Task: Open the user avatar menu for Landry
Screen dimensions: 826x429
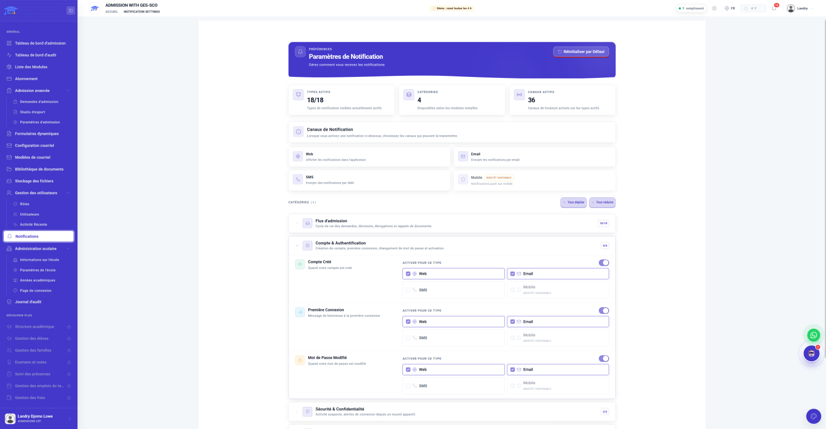Action: 800,8
